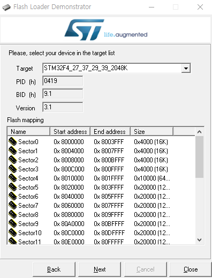
Task: Click end address 0x 80DFFFF
Action: [109, 233]
